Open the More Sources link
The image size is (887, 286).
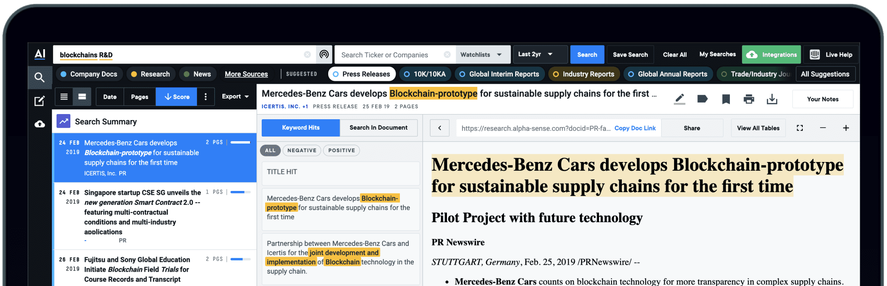click(x=246, y=74)
